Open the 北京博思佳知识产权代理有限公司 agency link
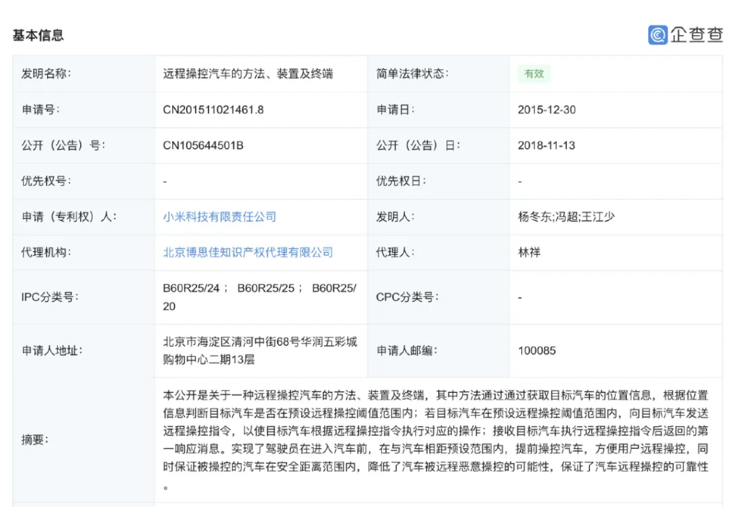Image resolution: width=729 pixels, height=507 pixels. tap(248, 253)
